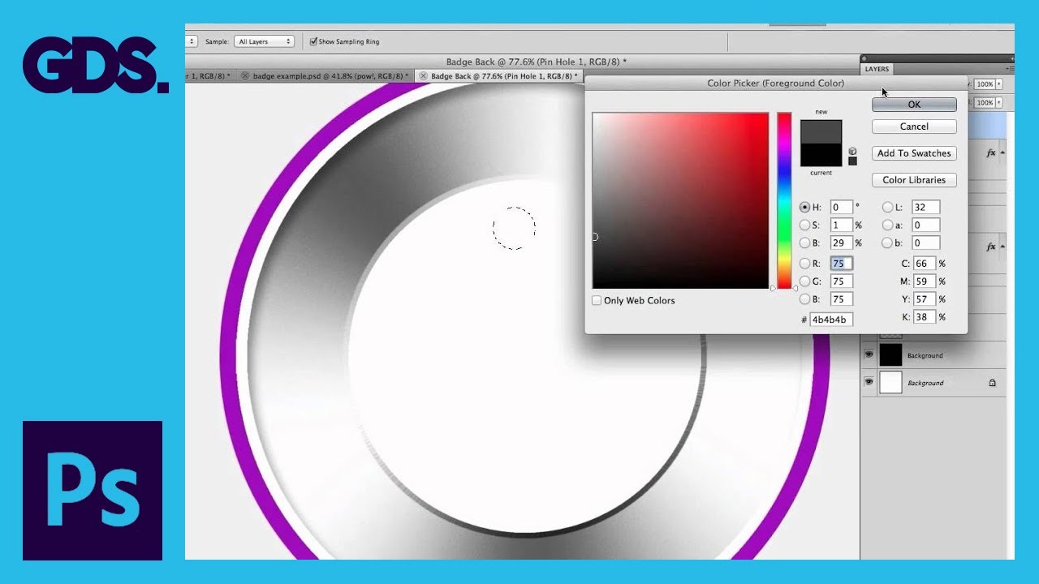This screenshot has height=584, width=1039.
Task: Click OK in Color Picker dialog
Action: point(914,105)
